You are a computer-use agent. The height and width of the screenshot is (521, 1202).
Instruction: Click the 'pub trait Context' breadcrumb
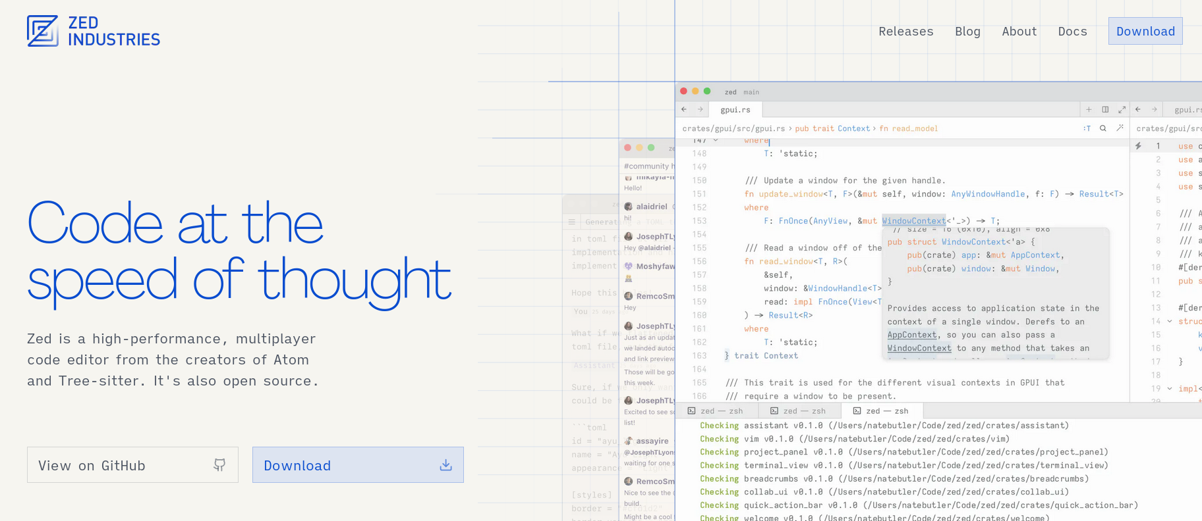(x=832, y=128)
